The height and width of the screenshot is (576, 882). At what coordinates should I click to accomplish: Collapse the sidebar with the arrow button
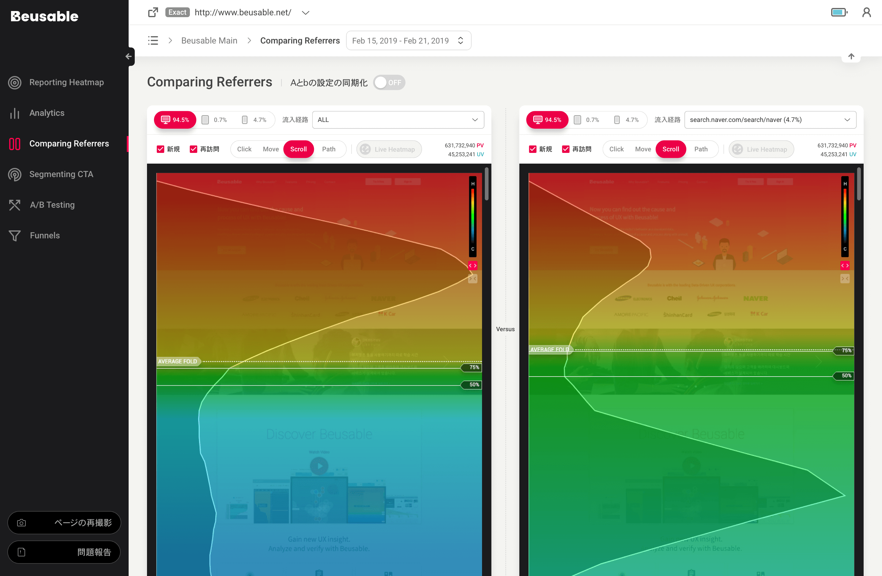point(129,56)
